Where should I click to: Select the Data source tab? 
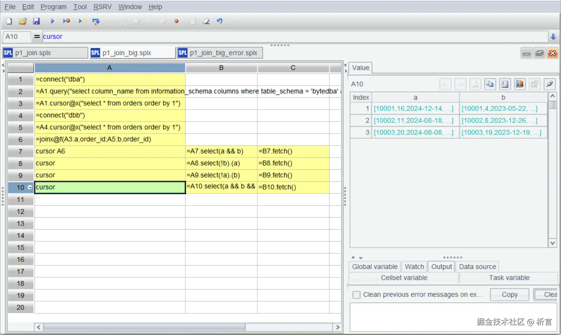coord(477,267)
